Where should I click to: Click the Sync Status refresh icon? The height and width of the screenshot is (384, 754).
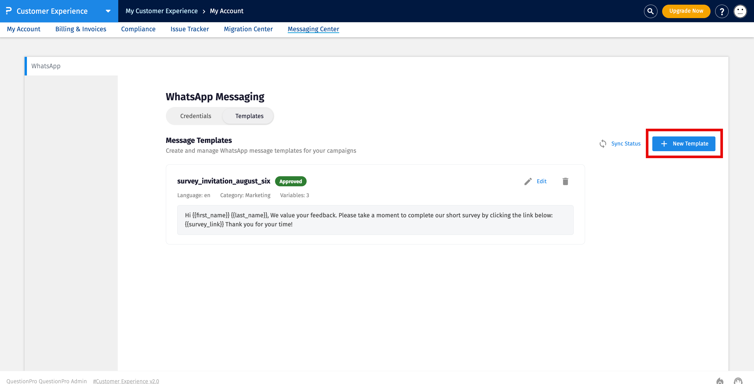[x=603, y=143]
